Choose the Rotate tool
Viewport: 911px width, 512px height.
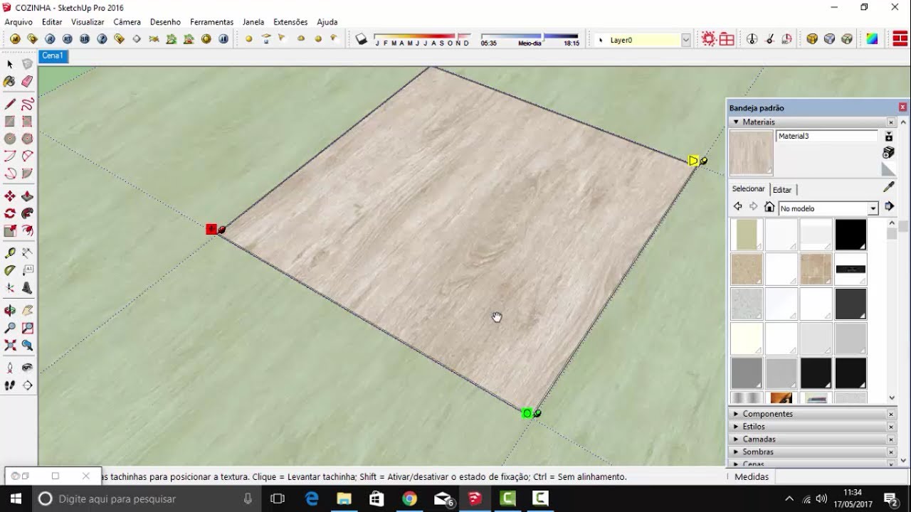10,213
